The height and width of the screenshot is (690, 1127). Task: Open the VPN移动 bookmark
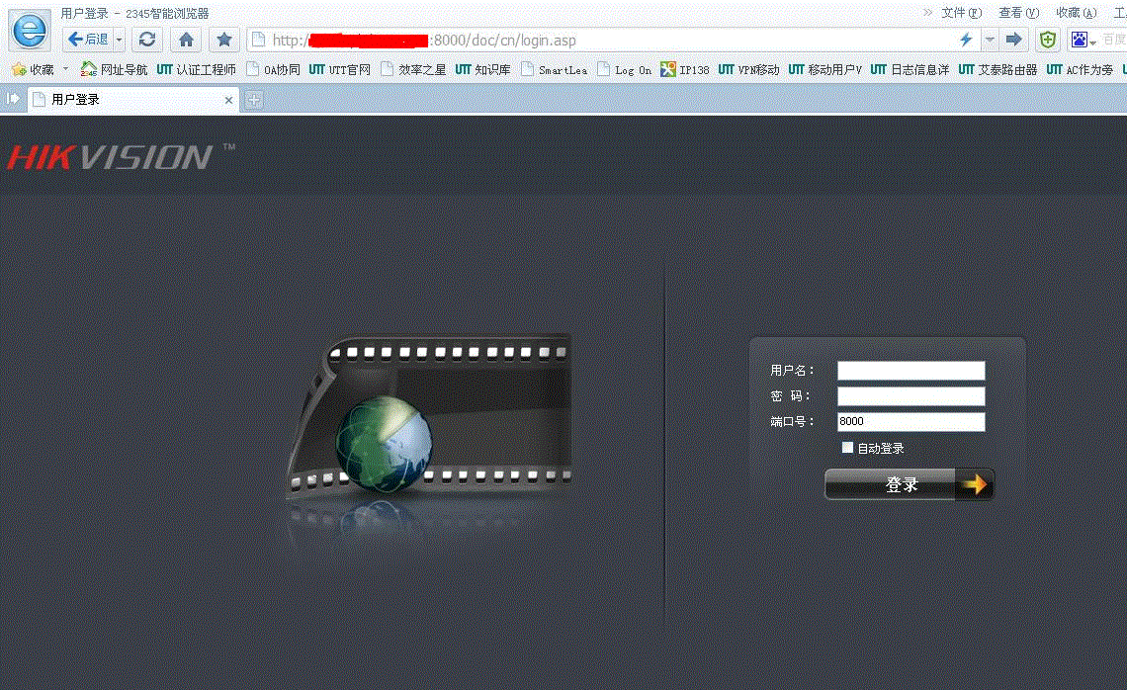pyautogui.click(x=749, y=69)
